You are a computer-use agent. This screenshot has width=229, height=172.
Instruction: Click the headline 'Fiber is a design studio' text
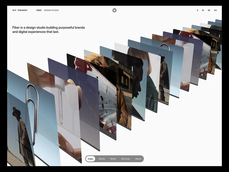[48, 30]
